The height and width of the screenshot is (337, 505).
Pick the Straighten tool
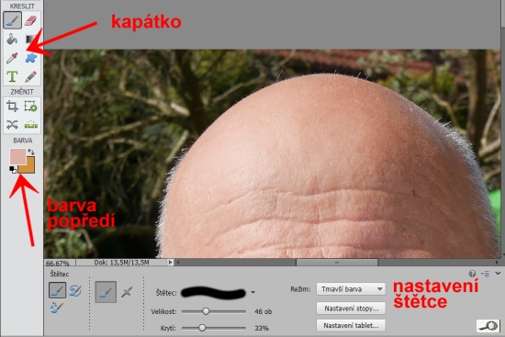31,125
